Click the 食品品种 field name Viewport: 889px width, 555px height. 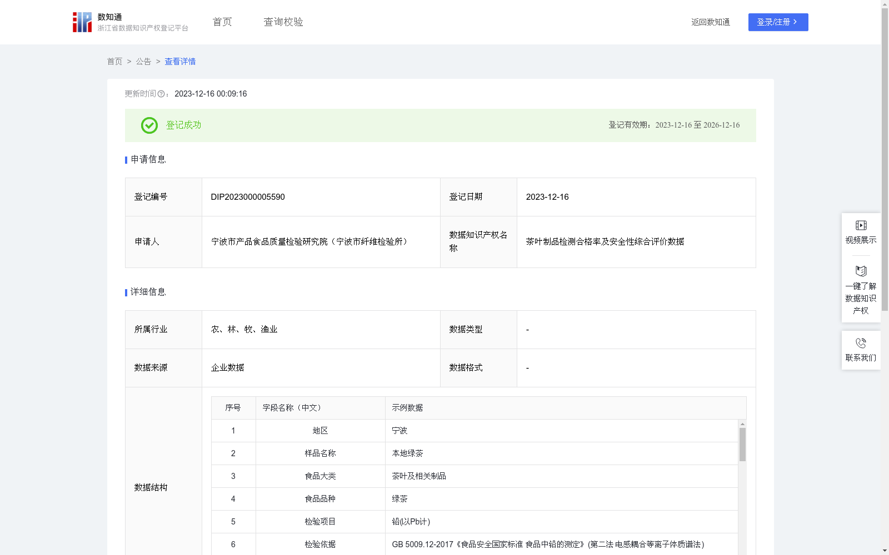tap(320, 499)
